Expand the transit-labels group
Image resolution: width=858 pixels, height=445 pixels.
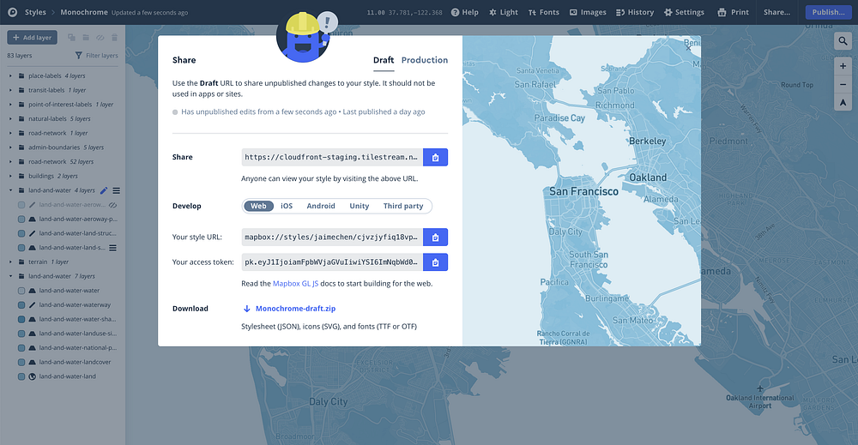tap(10, 90)
